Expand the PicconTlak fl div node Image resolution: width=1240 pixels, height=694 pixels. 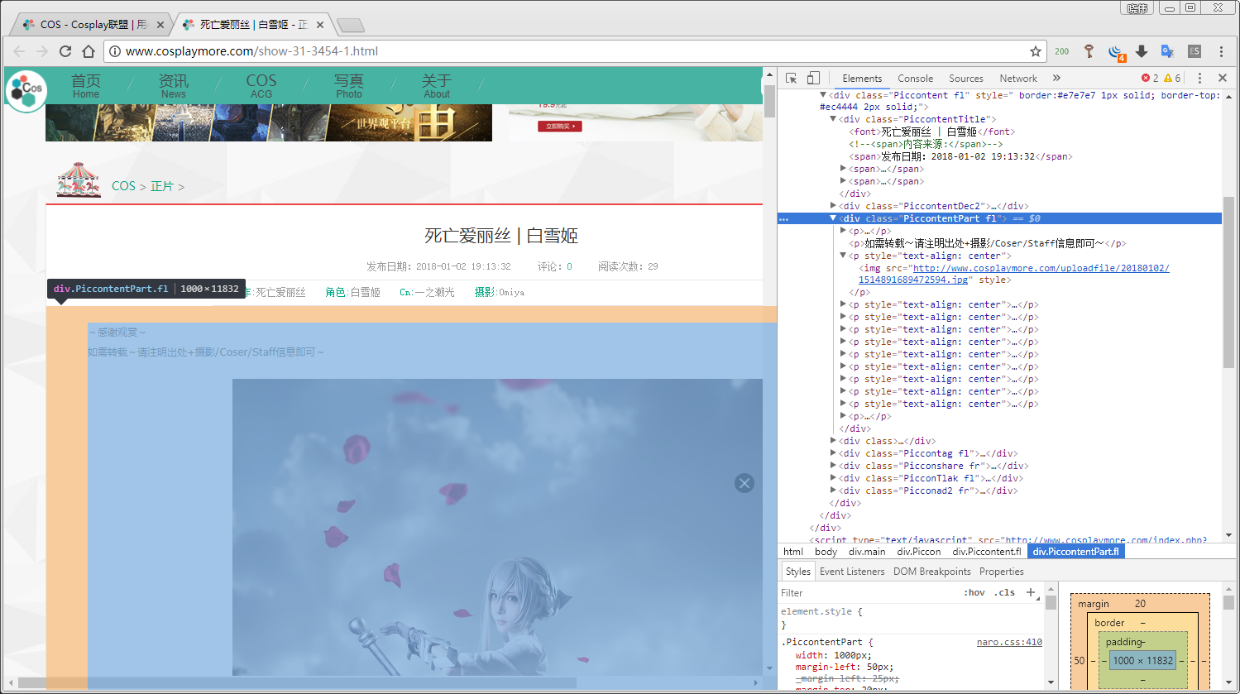click(x=833, y=478)
